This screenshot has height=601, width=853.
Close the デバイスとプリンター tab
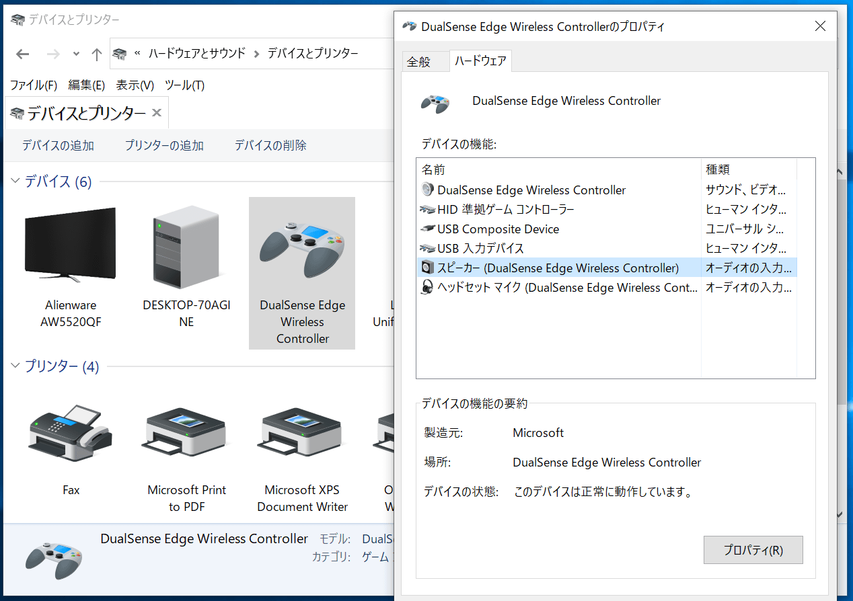pyautogui.click(x=157, y=113)
